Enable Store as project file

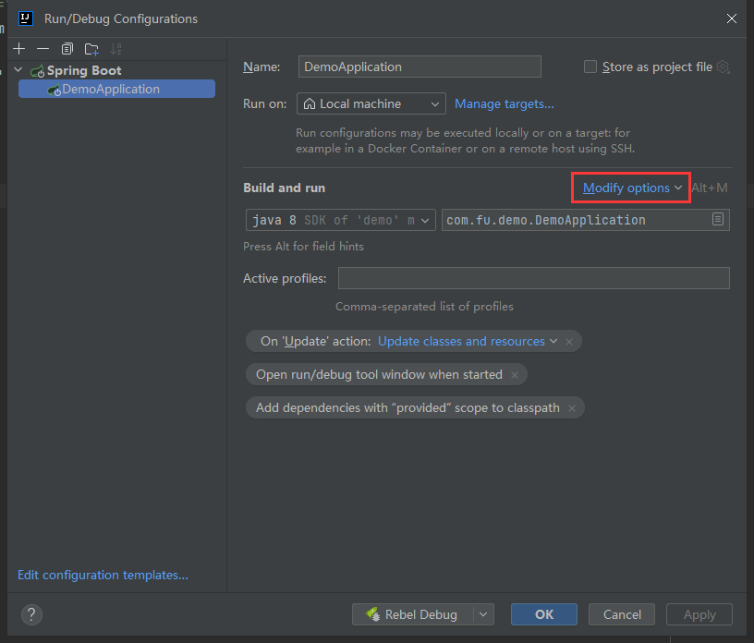590,67
